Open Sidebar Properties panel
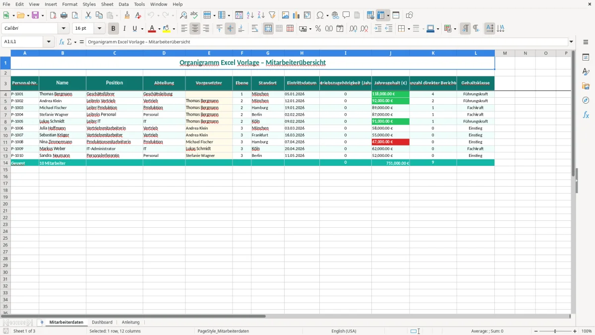This screenshot has width=595, height=335. 586,57
